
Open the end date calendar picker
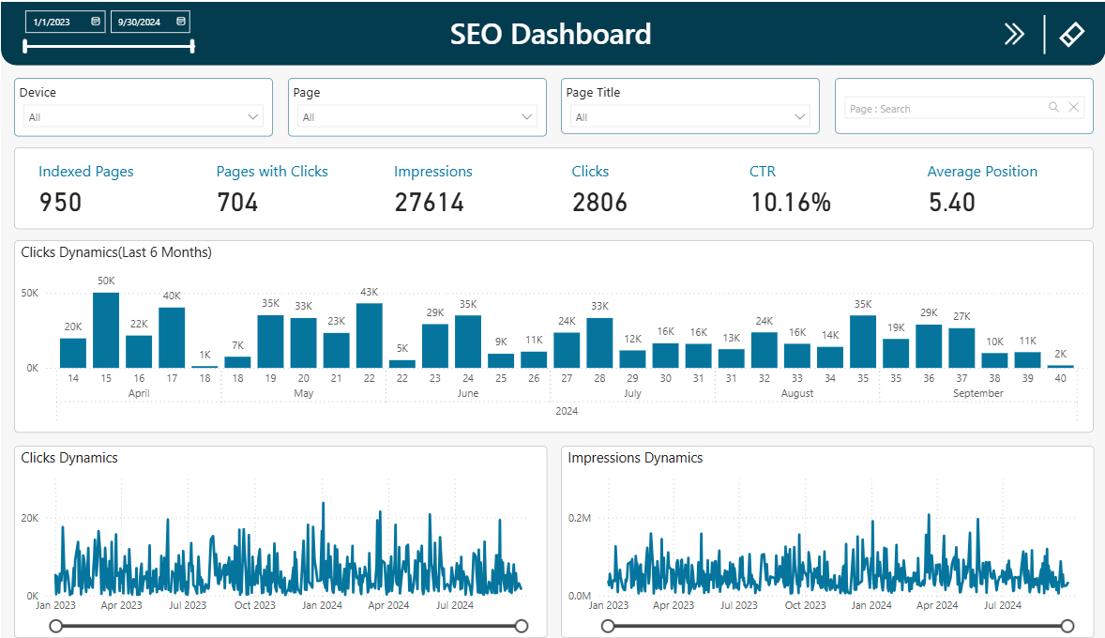point(179,21)
